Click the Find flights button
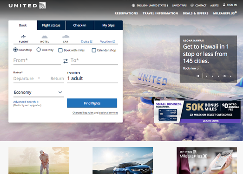Screen dimensions: 243x174 [x=92, y=103]
